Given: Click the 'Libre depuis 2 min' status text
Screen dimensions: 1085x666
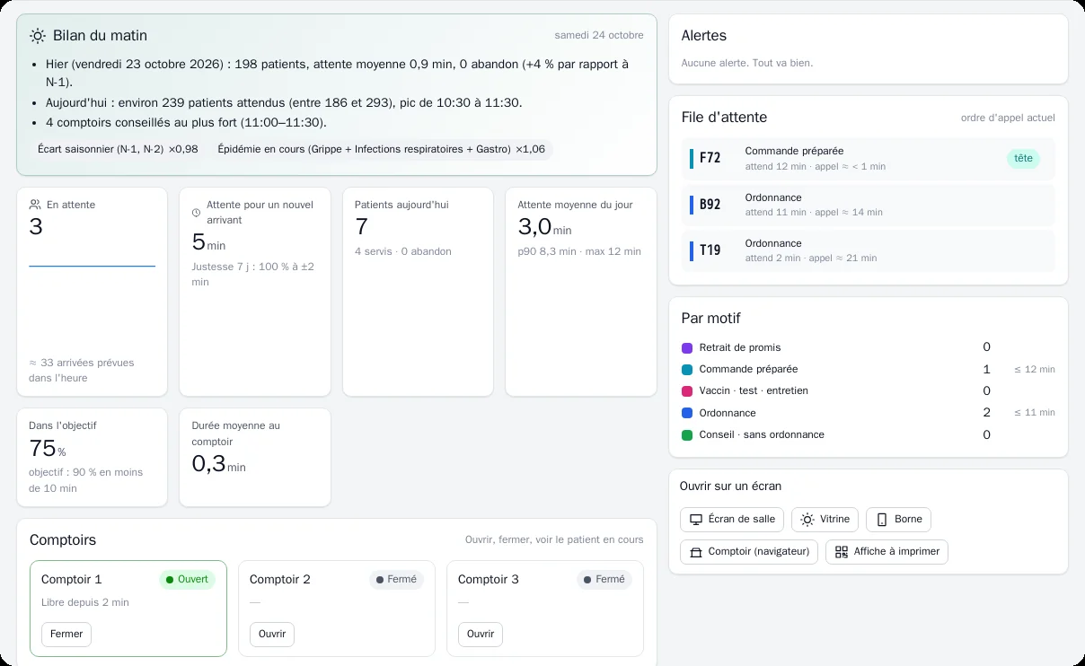Looking at the screenshot, I should (x=85, y=602).
